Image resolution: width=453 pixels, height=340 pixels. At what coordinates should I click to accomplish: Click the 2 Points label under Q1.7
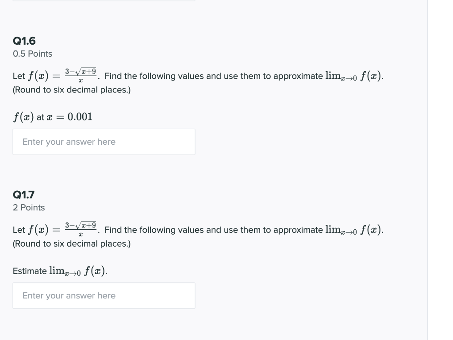click(29, 207)
